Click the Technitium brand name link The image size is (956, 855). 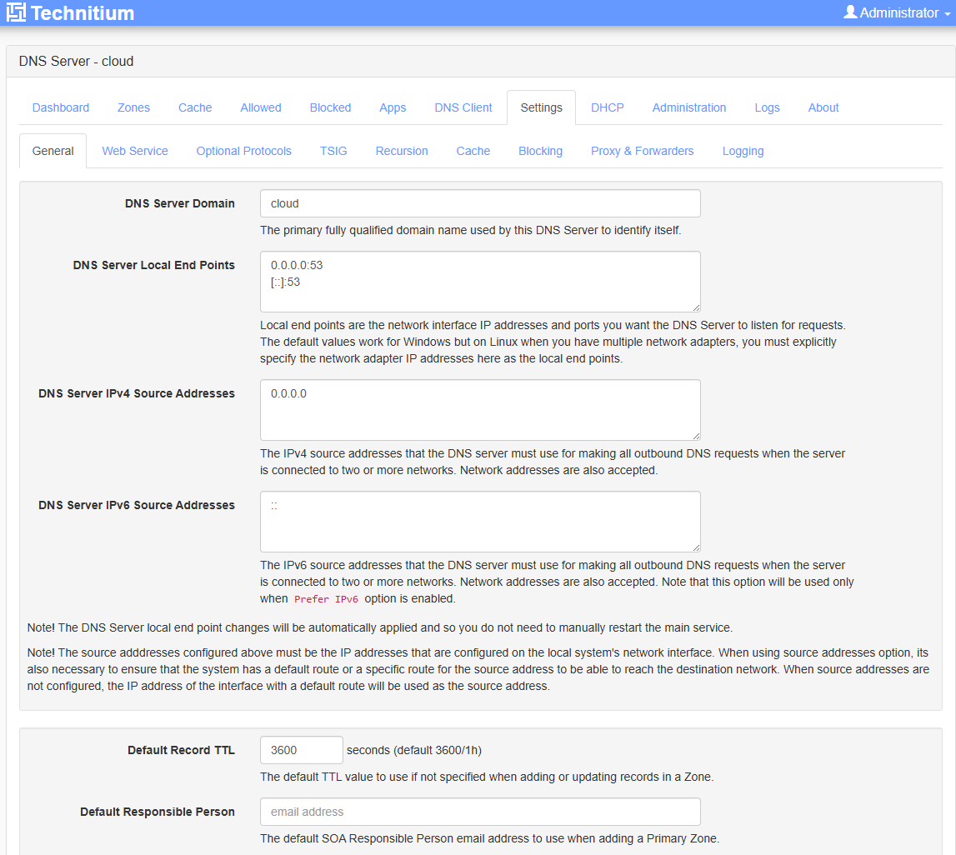pyautogui.click(x=83, y=12)
